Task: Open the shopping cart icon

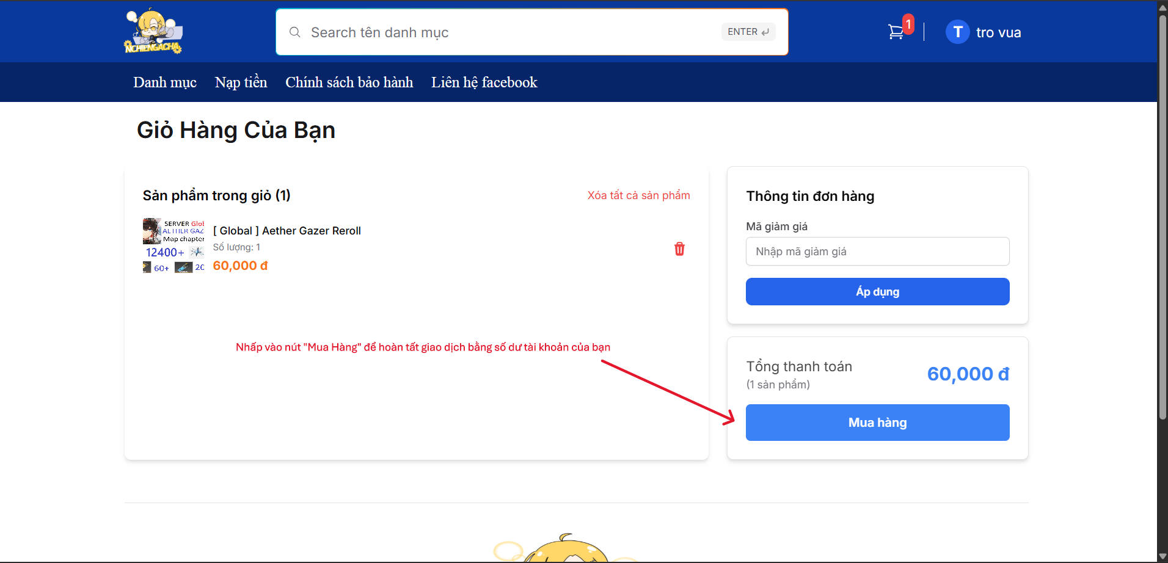Action: 897,32
